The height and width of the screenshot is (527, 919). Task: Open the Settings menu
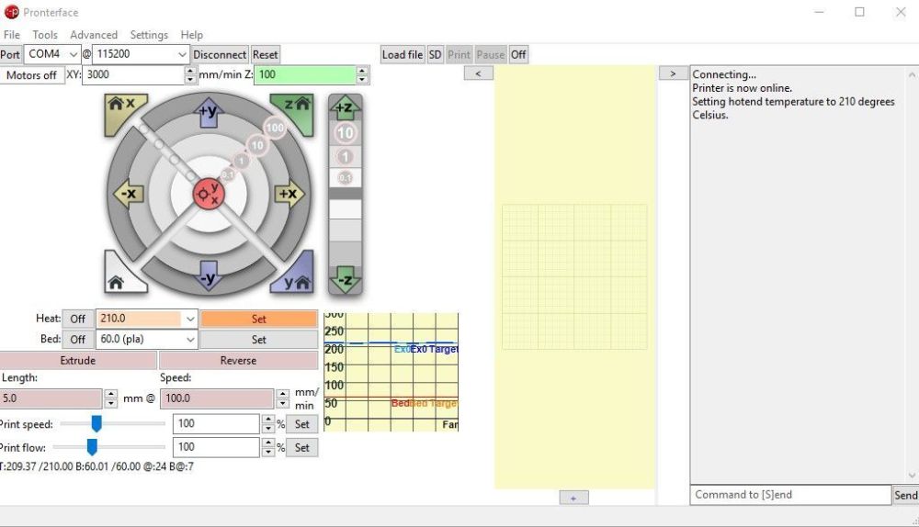(x=149, y=35)
